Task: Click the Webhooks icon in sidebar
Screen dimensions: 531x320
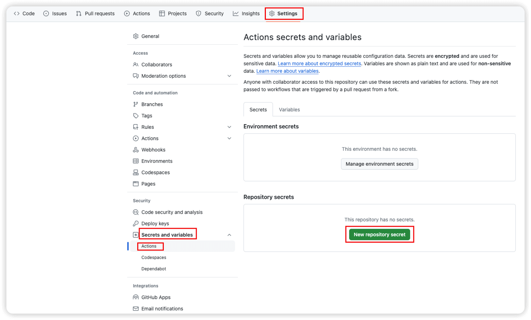Action: coord(136,150)
